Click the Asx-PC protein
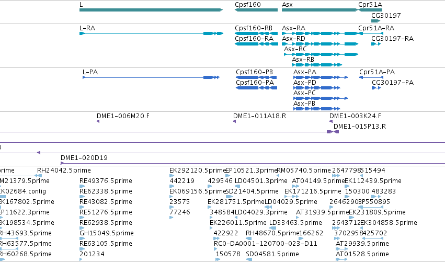The image size is (445, 262). pos(321,98)
